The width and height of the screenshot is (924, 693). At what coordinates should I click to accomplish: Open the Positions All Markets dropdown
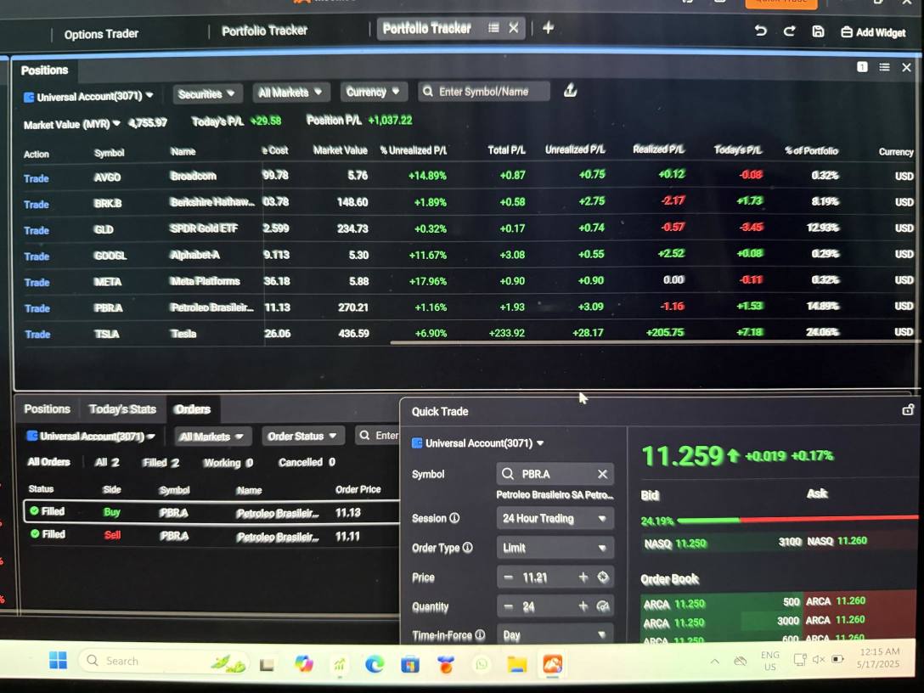[290, 93]
